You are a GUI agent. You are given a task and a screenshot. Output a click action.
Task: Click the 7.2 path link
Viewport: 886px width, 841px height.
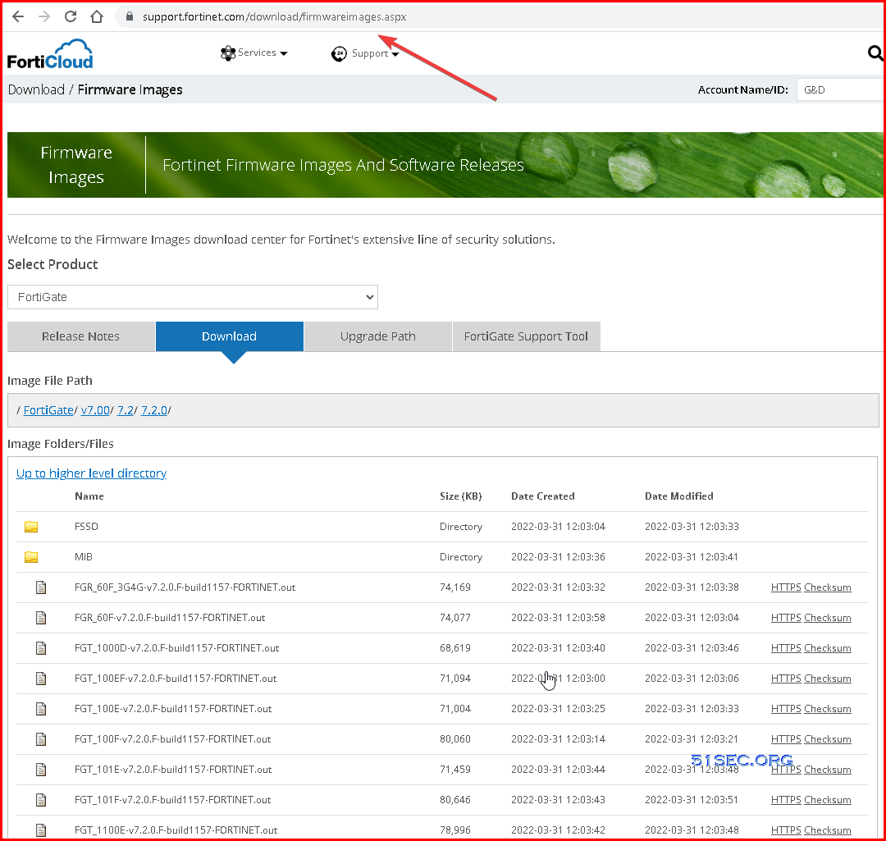click(126, 410)
